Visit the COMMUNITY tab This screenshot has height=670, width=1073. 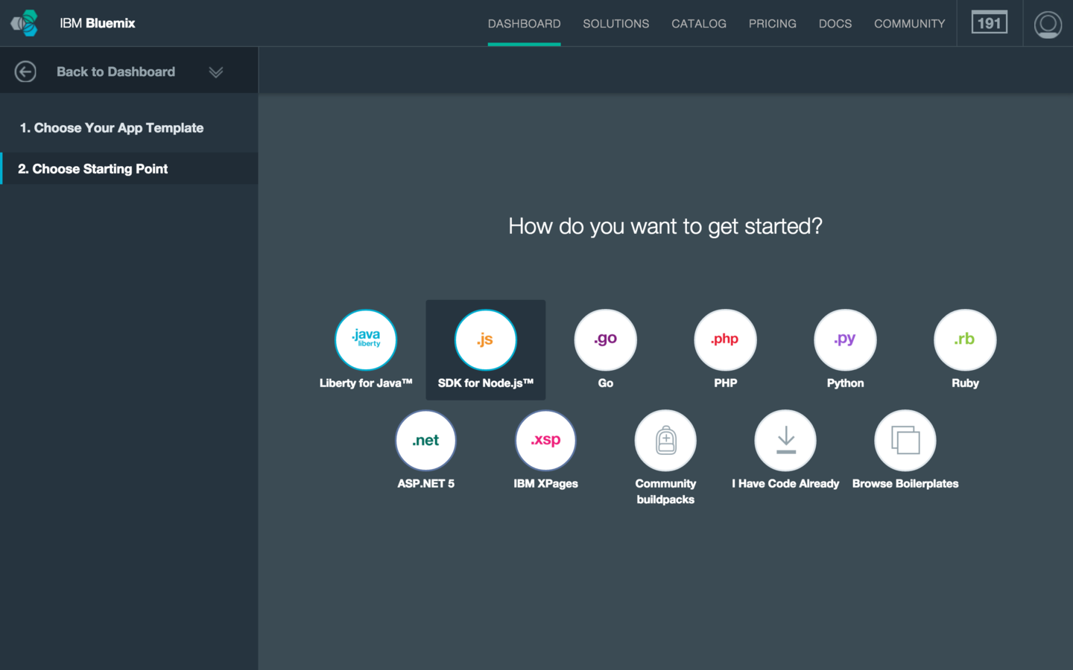[x=910, y=24]
